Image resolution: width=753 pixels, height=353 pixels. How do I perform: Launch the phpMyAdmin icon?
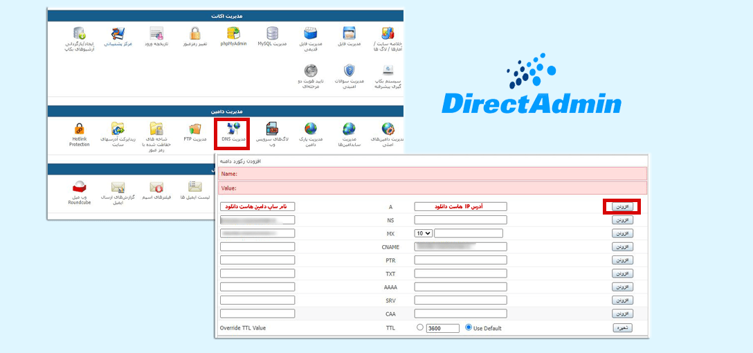coord(234,33)
